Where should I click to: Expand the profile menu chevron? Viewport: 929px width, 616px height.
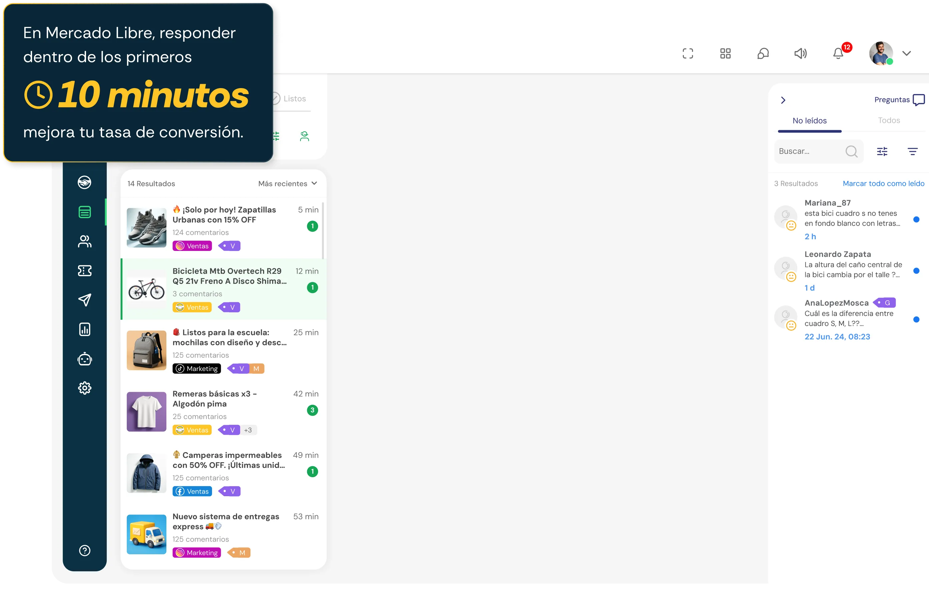pyautogui.click(x=907, y=53)
